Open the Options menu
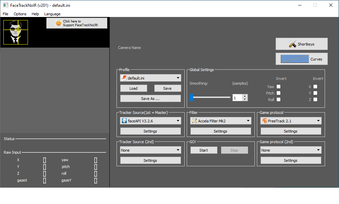Screen dimensions: 339x204 (20, 14)
